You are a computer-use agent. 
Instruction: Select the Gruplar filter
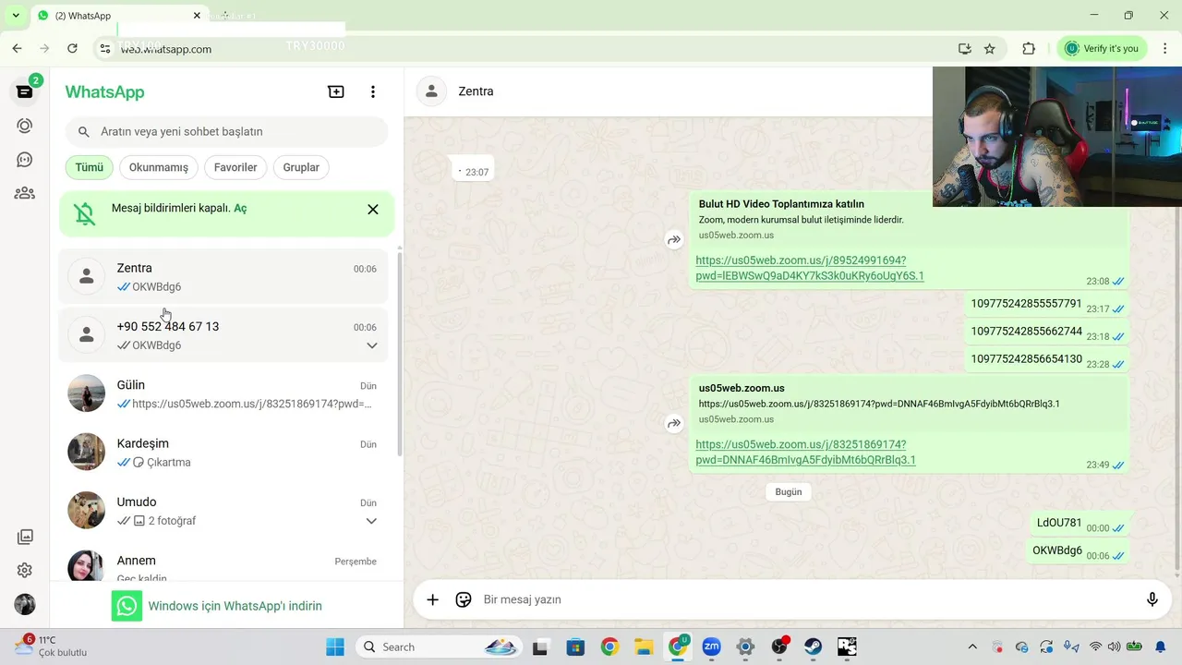coord(301,167)
